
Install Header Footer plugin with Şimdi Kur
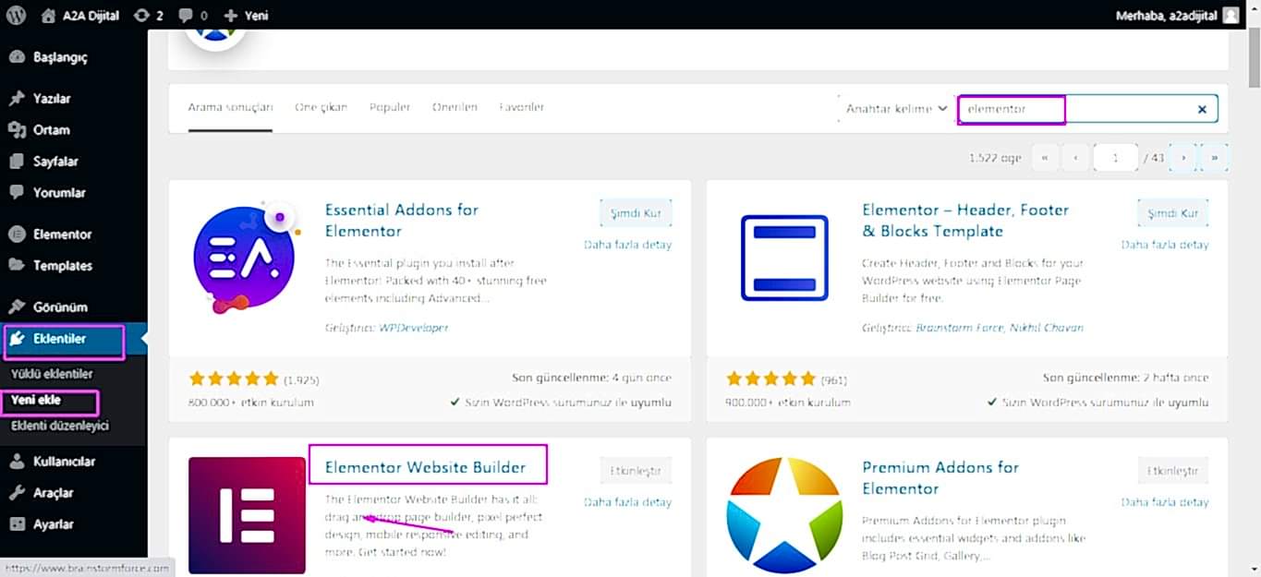point(1172,213)
